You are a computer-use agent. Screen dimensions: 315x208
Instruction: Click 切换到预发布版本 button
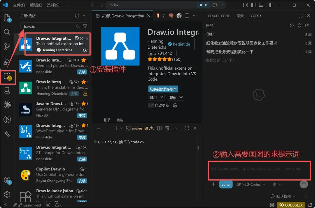point(163,89)
